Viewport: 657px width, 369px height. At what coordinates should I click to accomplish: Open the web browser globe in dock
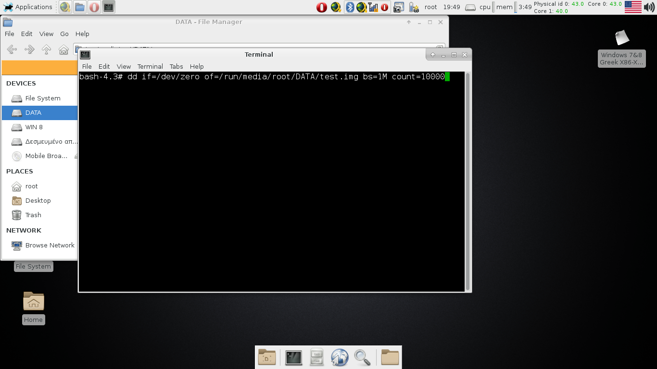340,357
